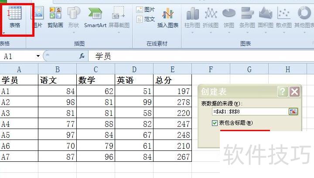The height and width of the screenshot is (178, 314).
Task: Open other charts (其他图表)
Action: click(x=304, y=17)
